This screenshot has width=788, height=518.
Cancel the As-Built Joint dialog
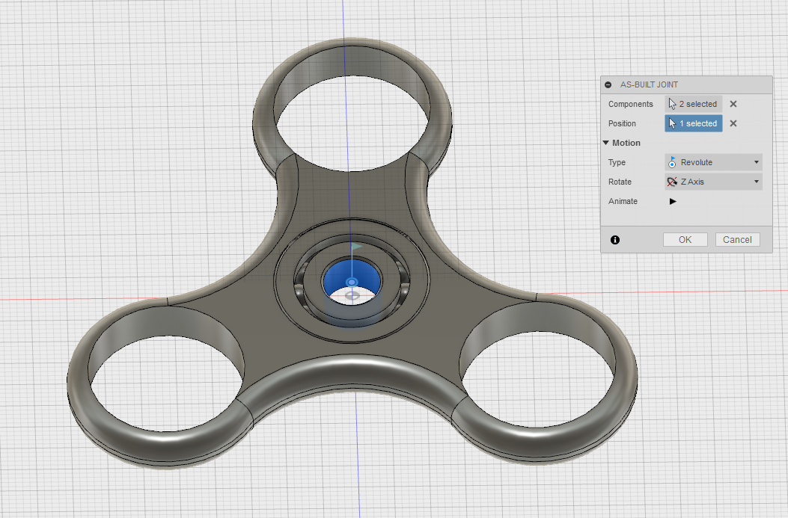tap(737, 239)
